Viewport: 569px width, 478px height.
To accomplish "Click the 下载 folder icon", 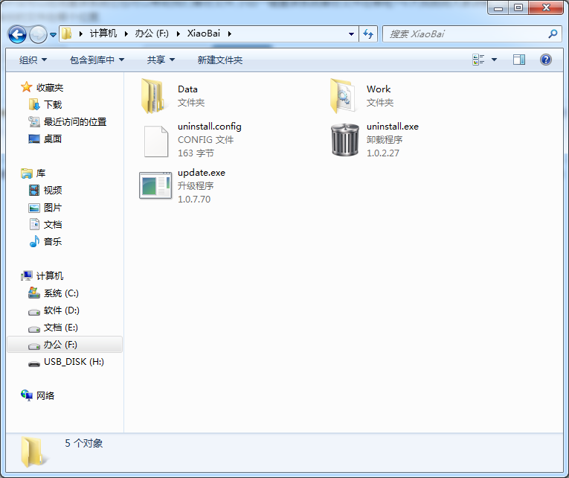I will coord(34,104).
